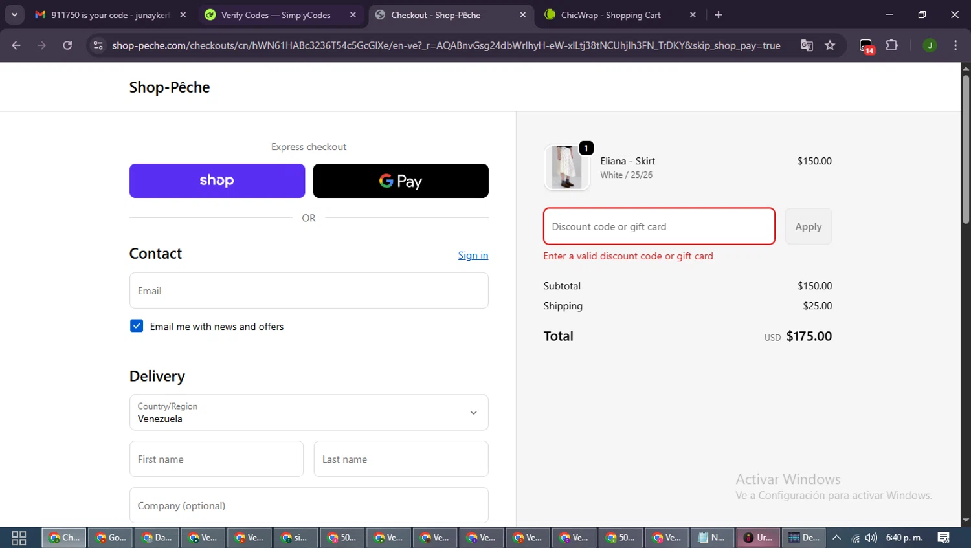Viewport: 971px width, 548px height.
Task: Open the 'si...' Chrome taskbar window
Action: [296, 538]
